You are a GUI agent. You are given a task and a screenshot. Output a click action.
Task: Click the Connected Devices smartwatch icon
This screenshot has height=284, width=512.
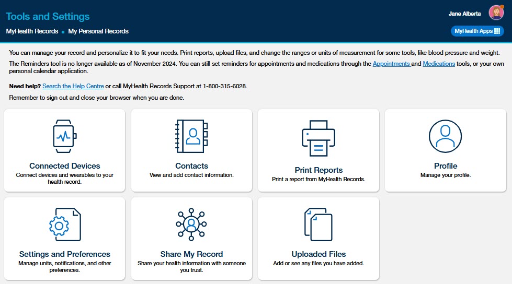[64, 136]
